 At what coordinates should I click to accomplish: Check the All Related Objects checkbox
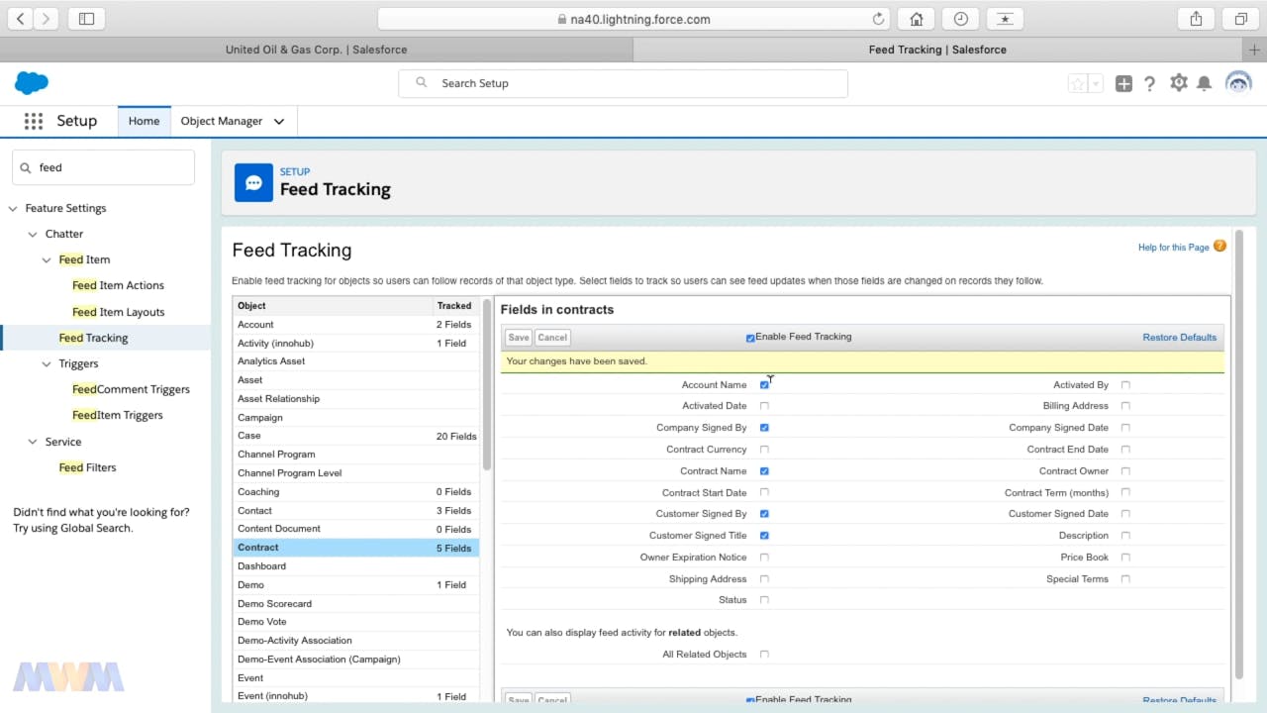point(764,655)
